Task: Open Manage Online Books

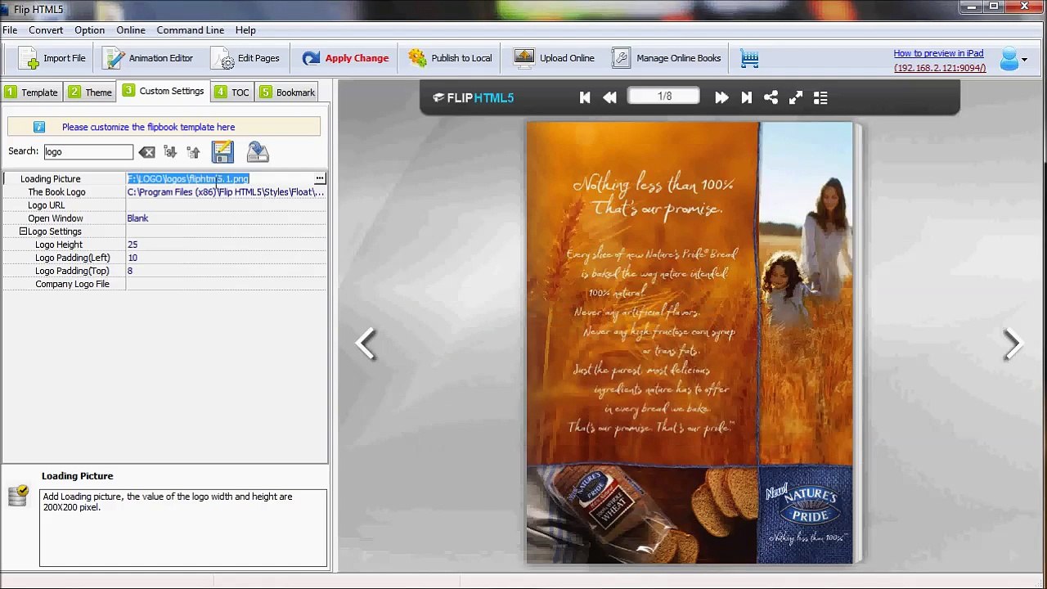Action: [667, 58]
